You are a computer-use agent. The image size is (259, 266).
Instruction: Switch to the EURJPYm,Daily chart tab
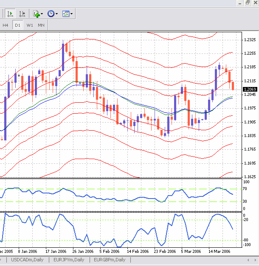69,260
